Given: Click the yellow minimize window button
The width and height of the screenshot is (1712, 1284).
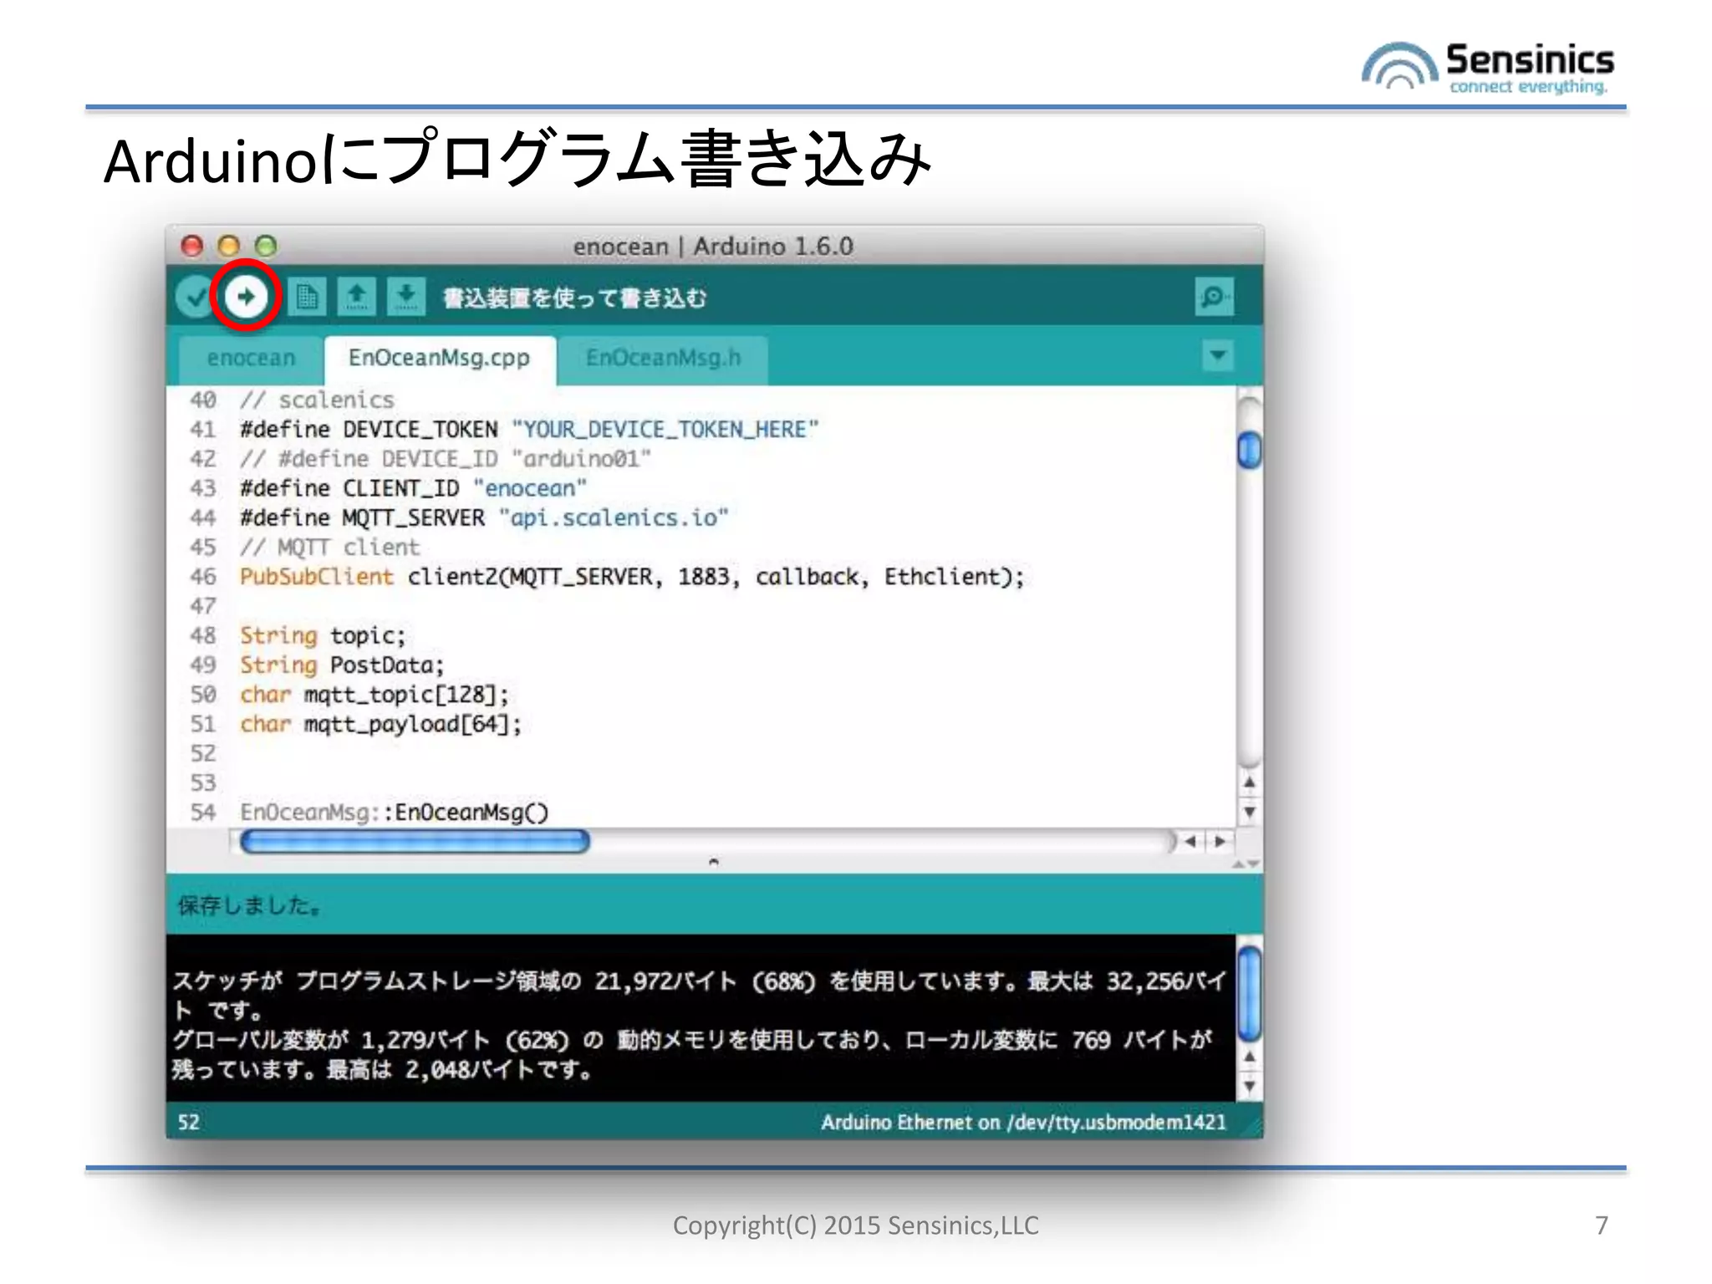Looking at the screenshot, I should (229, 246).
